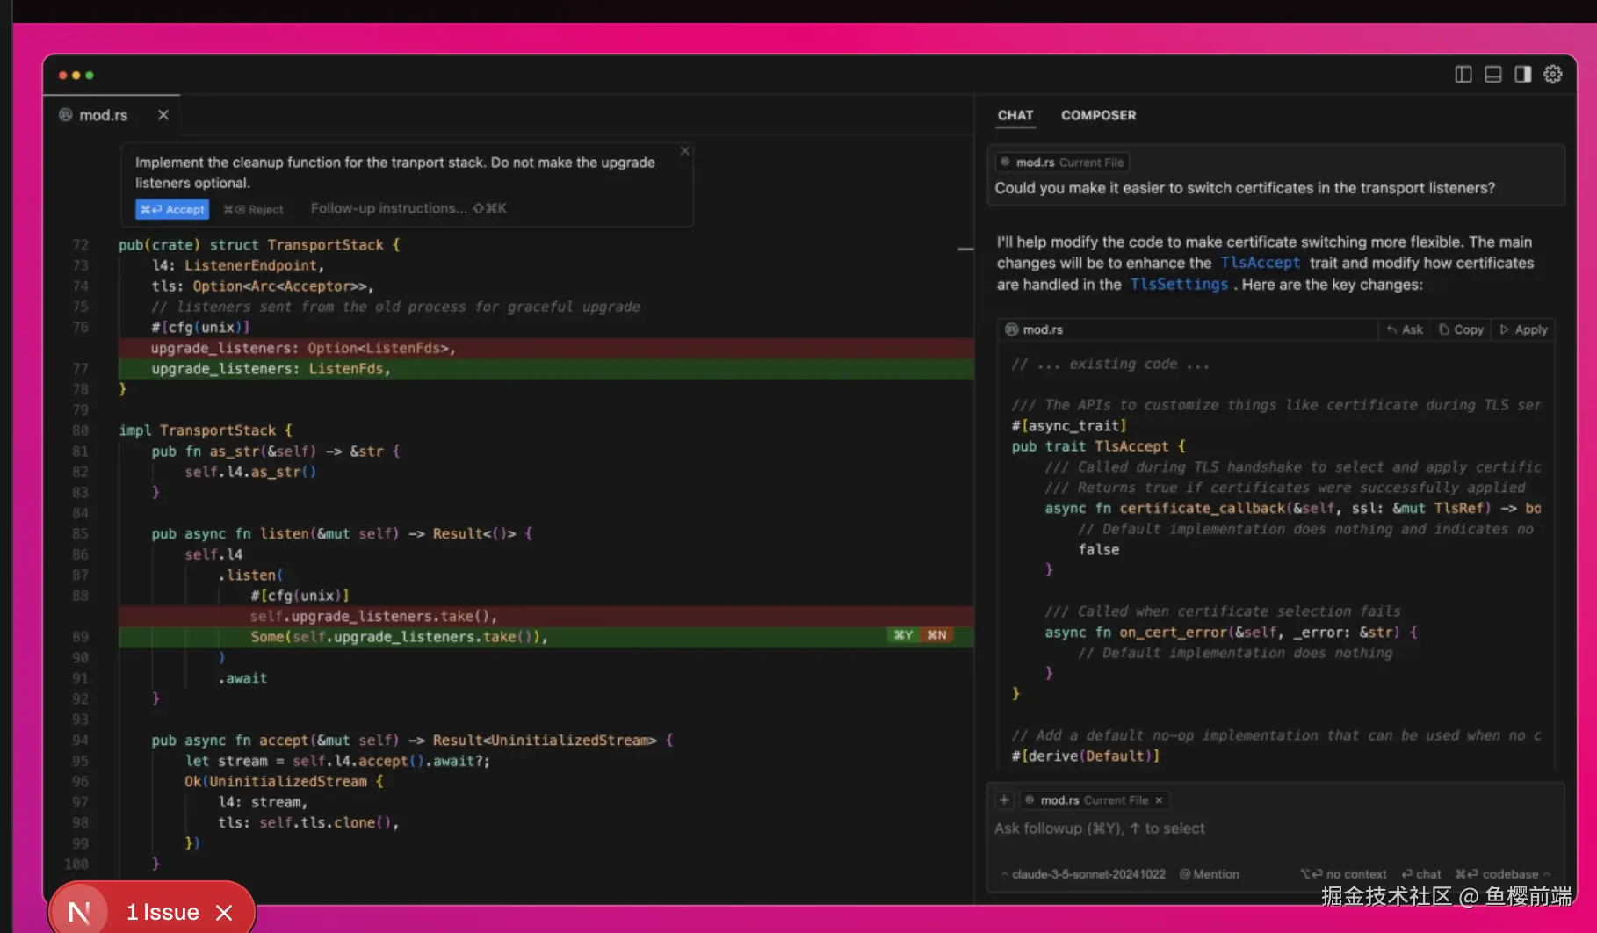Image resolution: width=1597 pixels, height=933 pixels.
Task: Click the user question about switching certificates
Action: 1245,188
